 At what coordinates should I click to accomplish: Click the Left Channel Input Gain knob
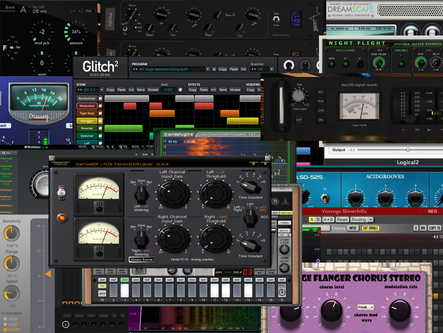pos(173,194)
